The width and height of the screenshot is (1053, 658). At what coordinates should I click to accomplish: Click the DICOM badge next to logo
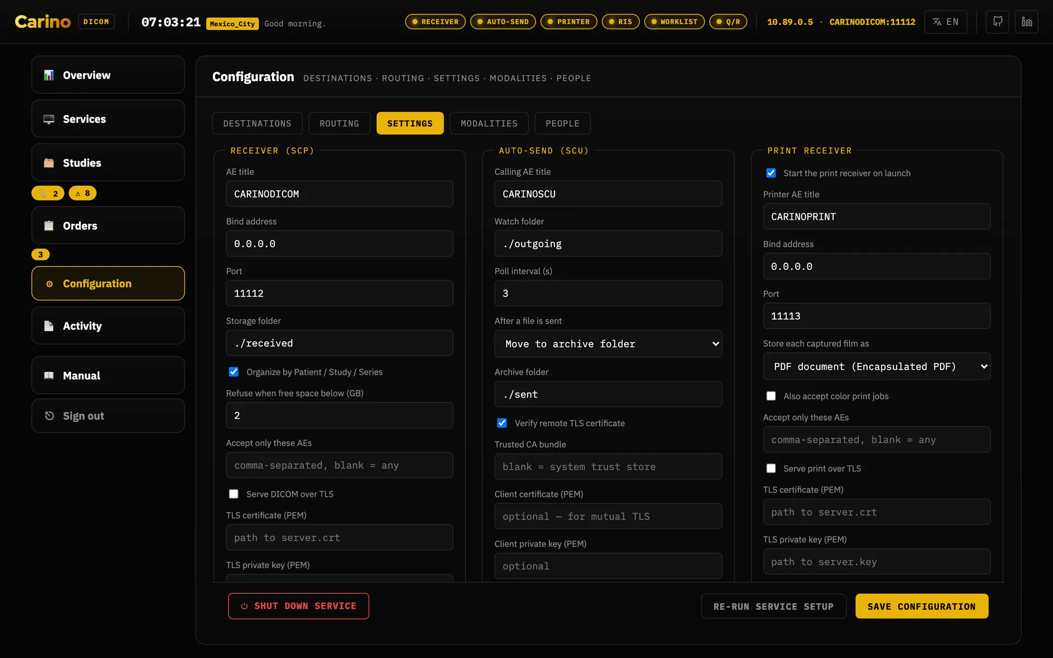pos(97,22)
